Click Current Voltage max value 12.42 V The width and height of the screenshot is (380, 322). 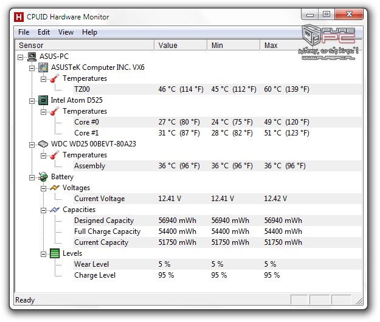pyautogui.click(x=275, y=199)
